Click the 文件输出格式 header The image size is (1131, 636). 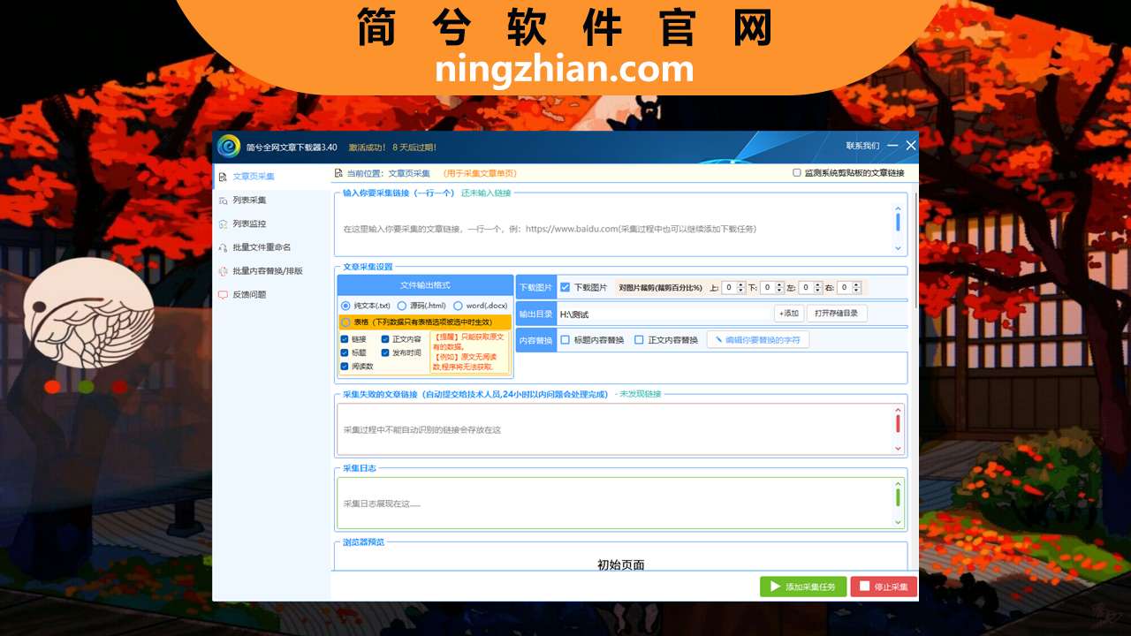[425, 285]
